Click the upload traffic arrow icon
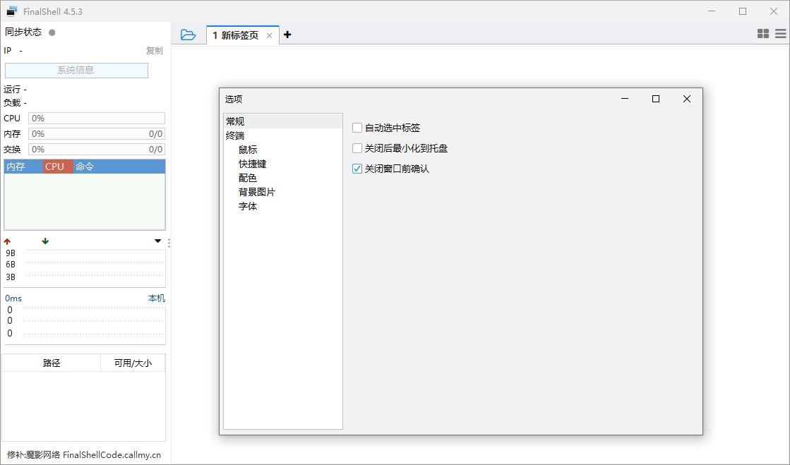Screen dimensions: 790x465 click(x=7, y=241)
